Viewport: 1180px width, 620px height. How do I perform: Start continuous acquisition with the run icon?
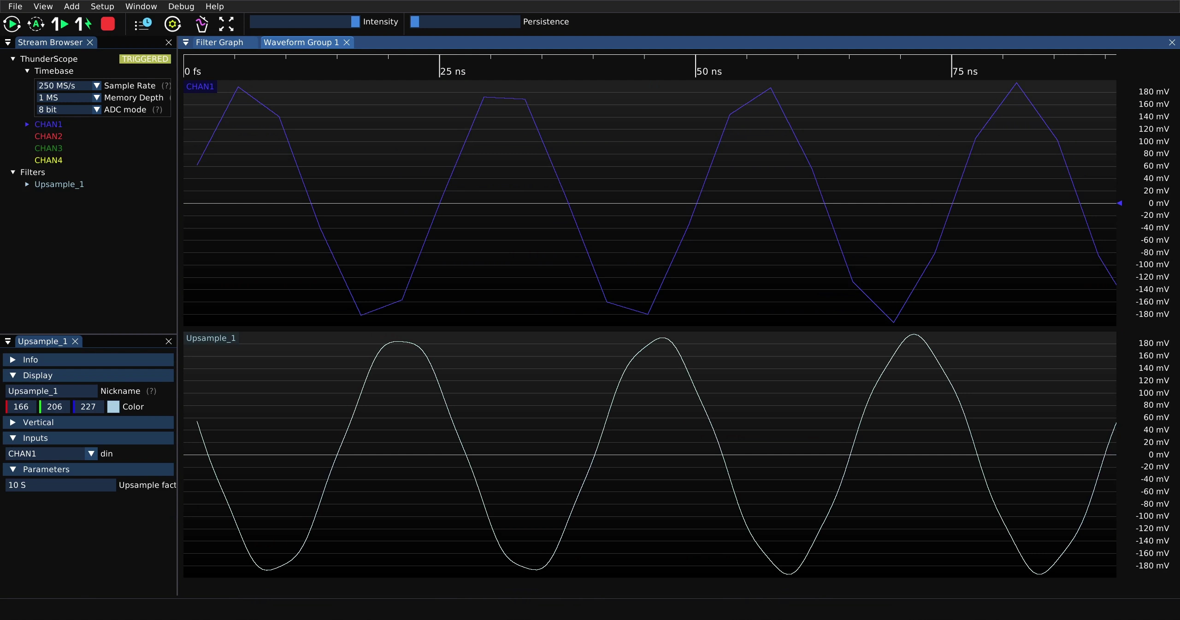[12, 24]
